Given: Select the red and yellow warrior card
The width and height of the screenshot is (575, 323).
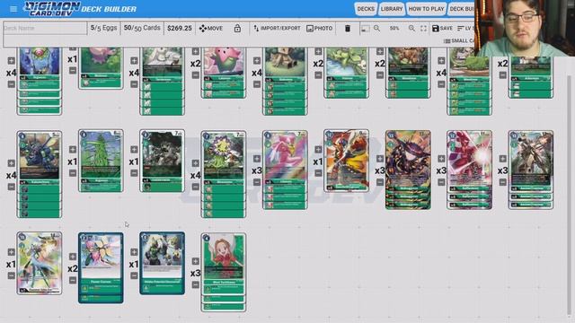Looking at the screenshot, I should (346, 161).
